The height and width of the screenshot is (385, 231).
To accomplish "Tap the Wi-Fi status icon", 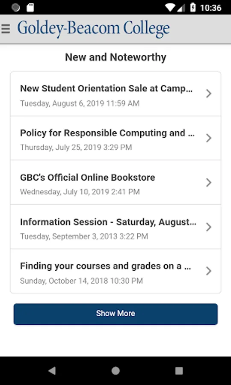I will click(x=170, y=8).
